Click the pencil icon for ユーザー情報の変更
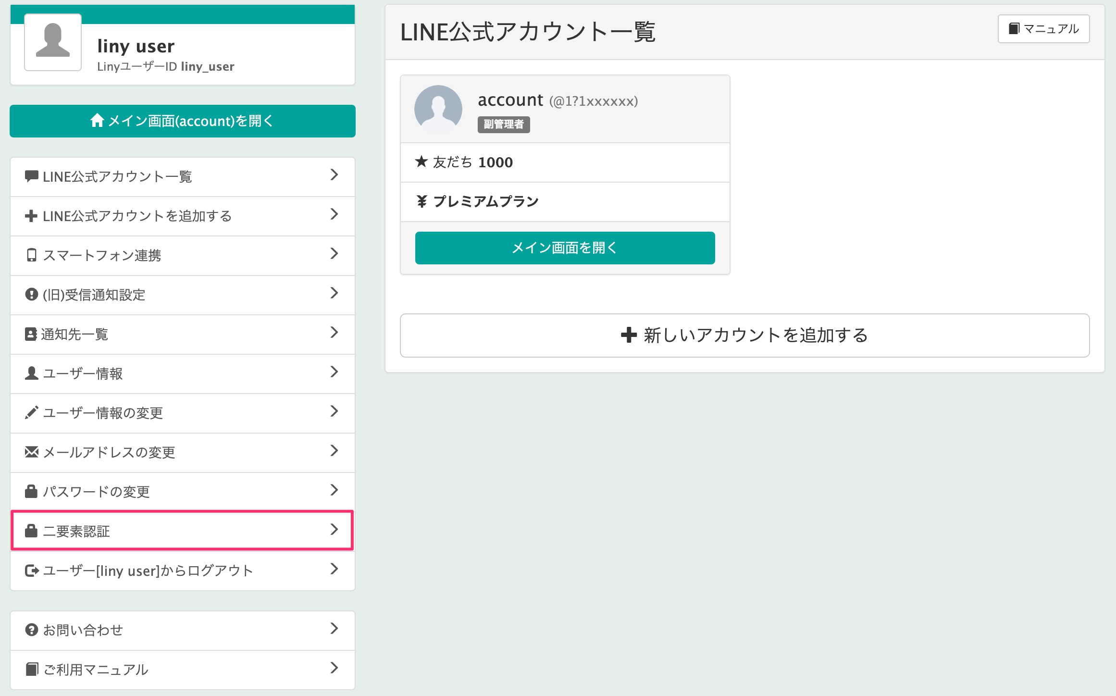1116x696 pixels. (31, 412)
